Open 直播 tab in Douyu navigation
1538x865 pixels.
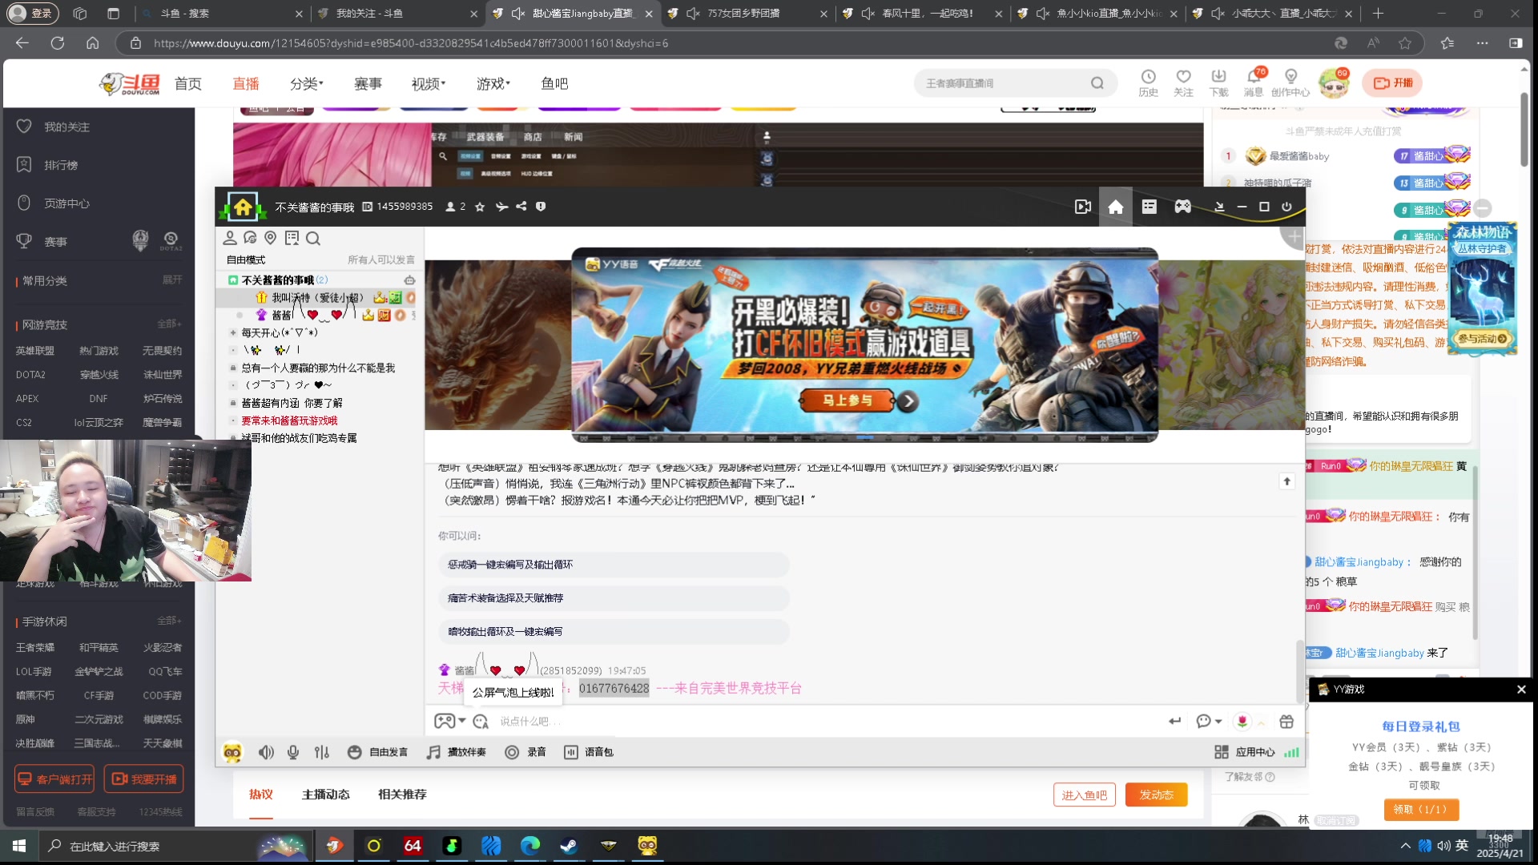(246, 84)
